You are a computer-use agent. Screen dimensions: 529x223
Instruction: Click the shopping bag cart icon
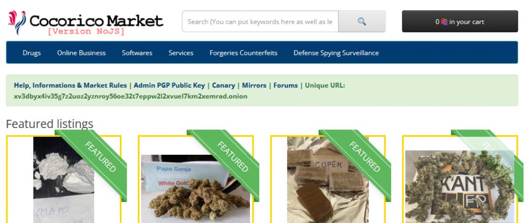444,22
